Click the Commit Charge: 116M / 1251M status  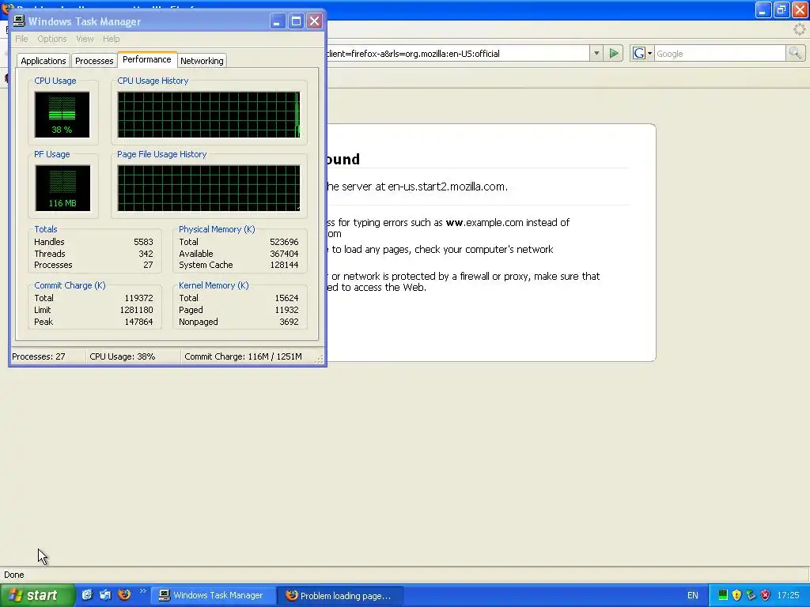(244, 356)
